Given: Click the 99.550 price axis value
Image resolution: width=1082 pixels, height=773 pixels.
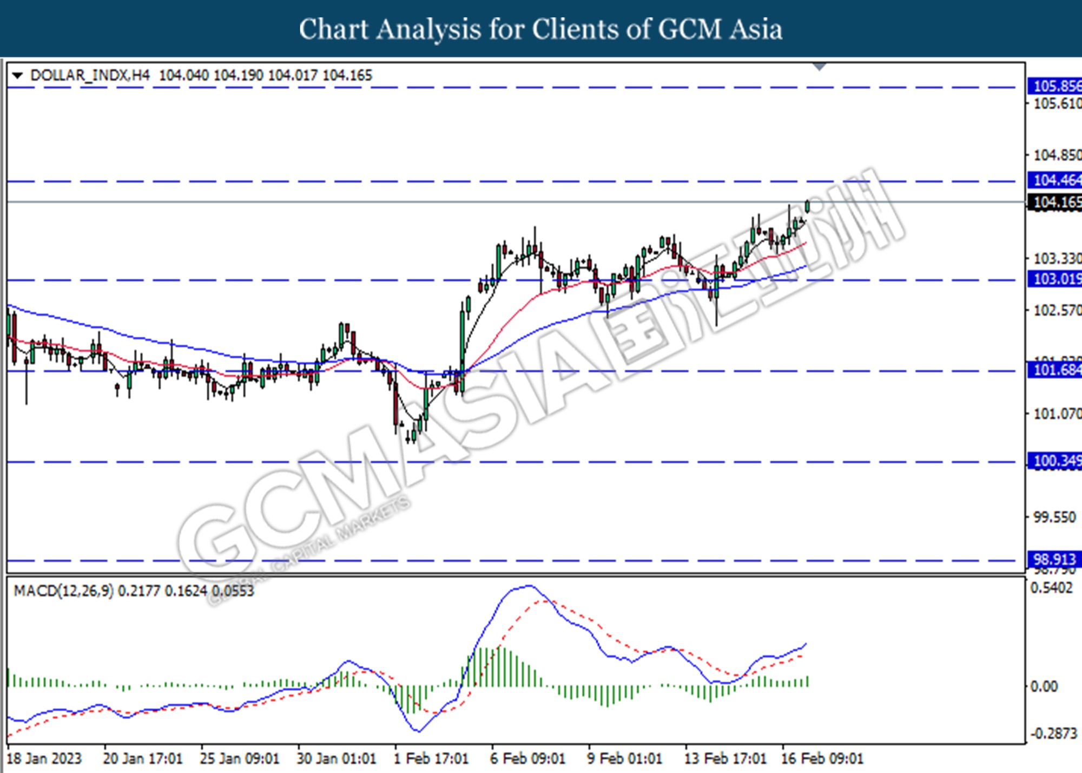Looking at the screenshot, I should (1054, 517).
